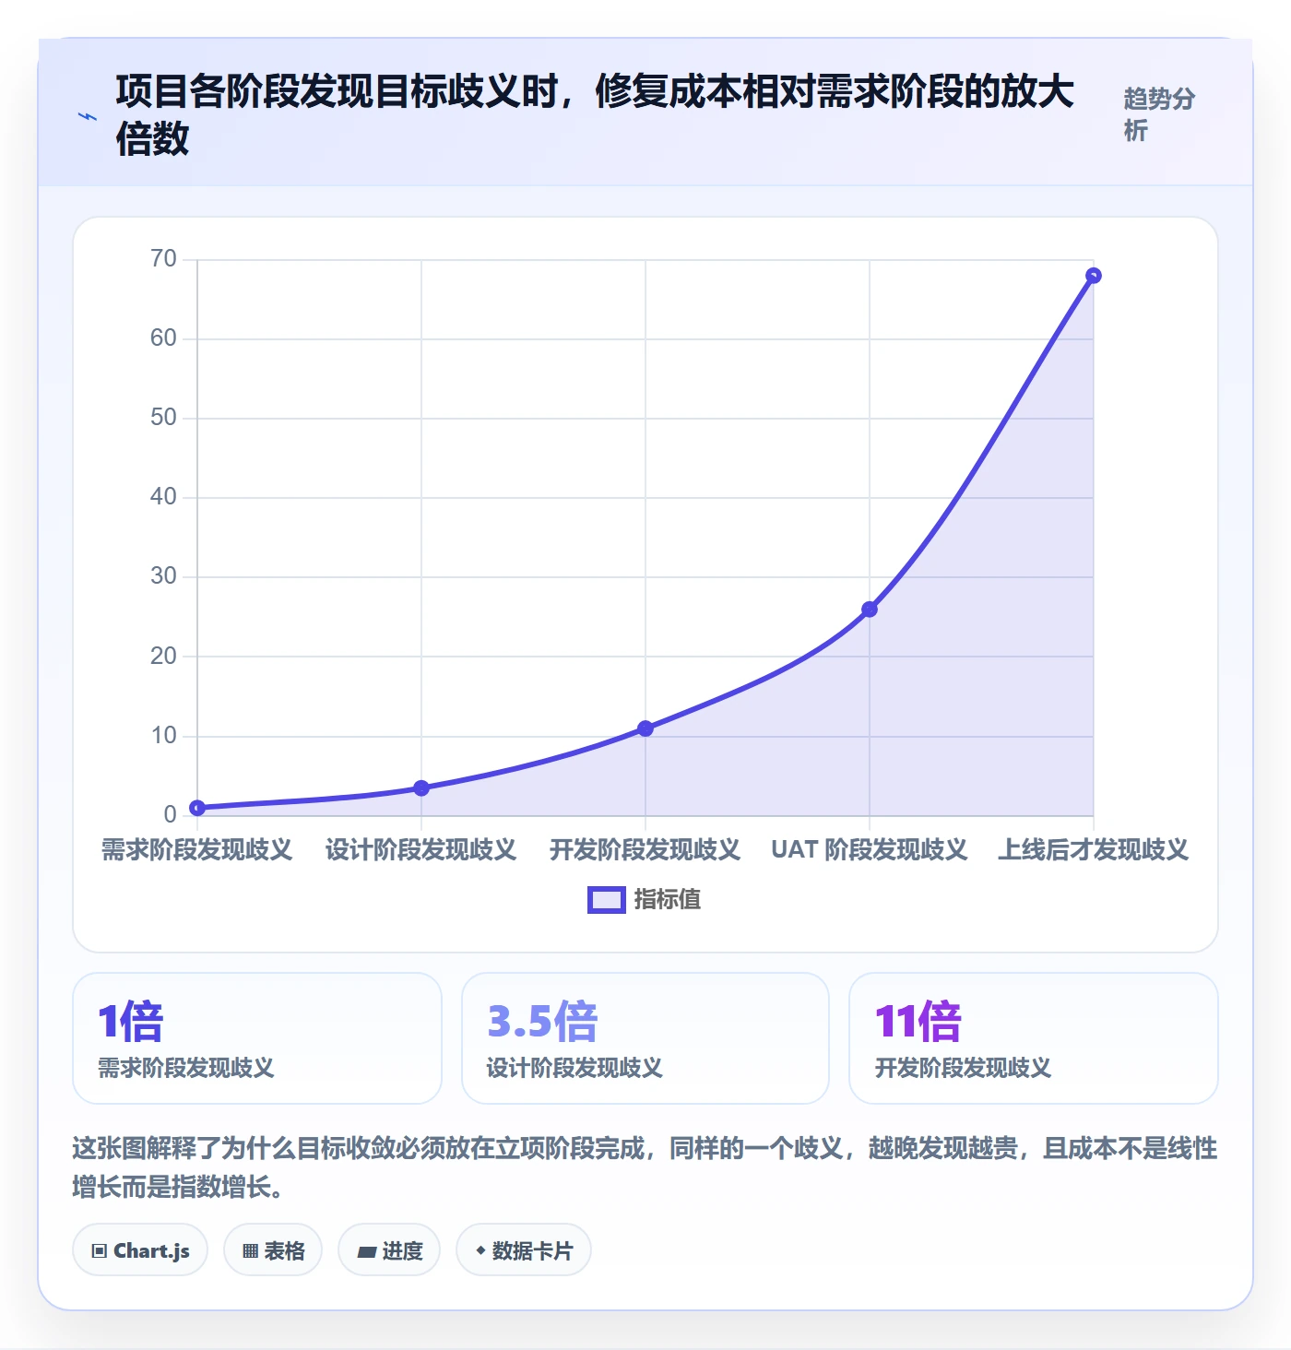Click the data point for 需求阶段发现歧义
The image size is (1291, 1350).
(197, 808)
